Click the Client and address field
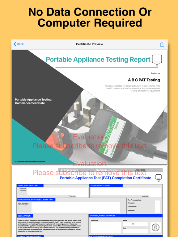The width and height of the screenshot is (178, 237). [x=57, y=191]
